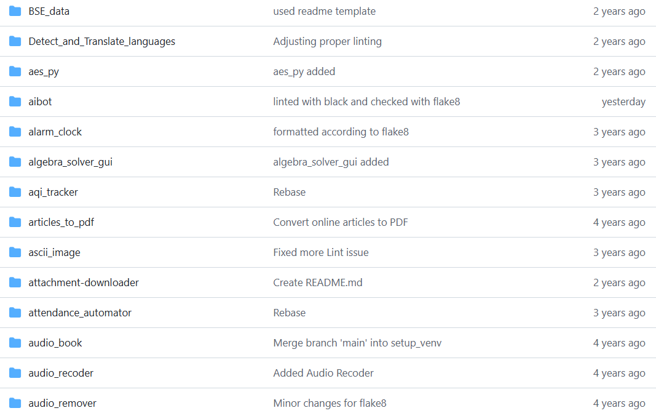Open the Detect_and_Translate_languages folder
Viewport: 656px width, 416px height.
point(101,41)
